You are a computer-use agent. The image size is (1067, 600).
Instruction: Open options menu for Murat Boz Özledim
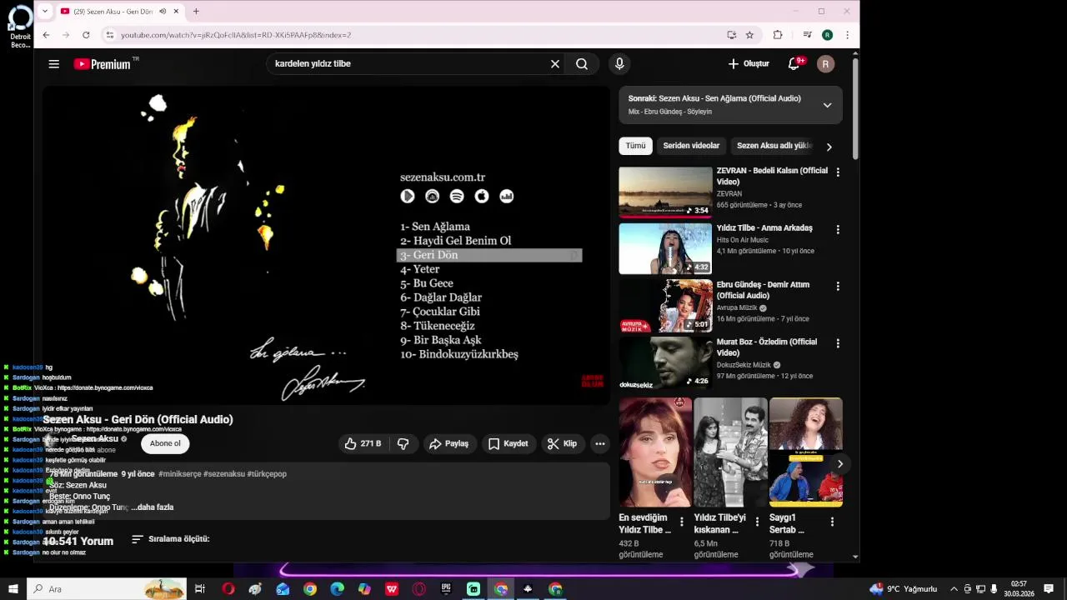838,343
